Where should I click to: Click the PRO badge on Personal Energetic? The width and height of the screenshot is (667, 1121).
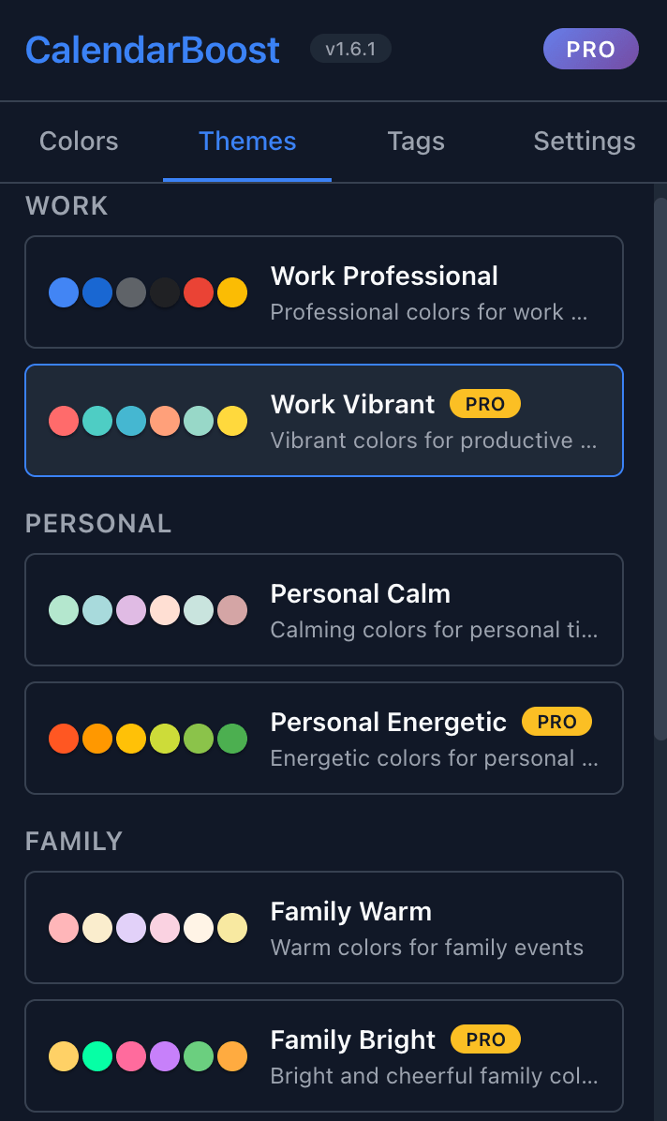556,722
